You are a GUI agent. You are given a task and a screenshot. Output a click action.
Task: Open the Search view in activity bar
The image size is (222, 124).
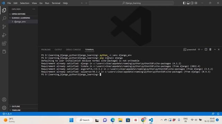[4, 18]
